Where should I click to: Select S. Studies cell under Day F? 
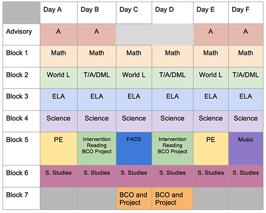246,176
